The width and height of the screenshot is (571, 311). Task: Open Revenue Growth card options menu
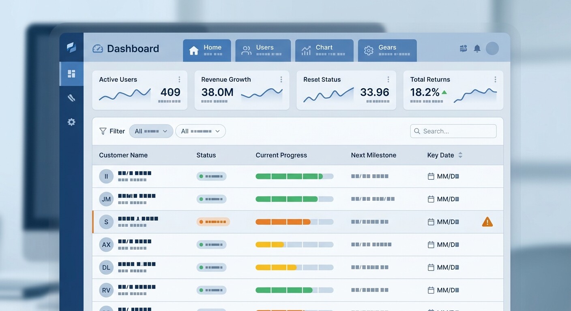281,79
